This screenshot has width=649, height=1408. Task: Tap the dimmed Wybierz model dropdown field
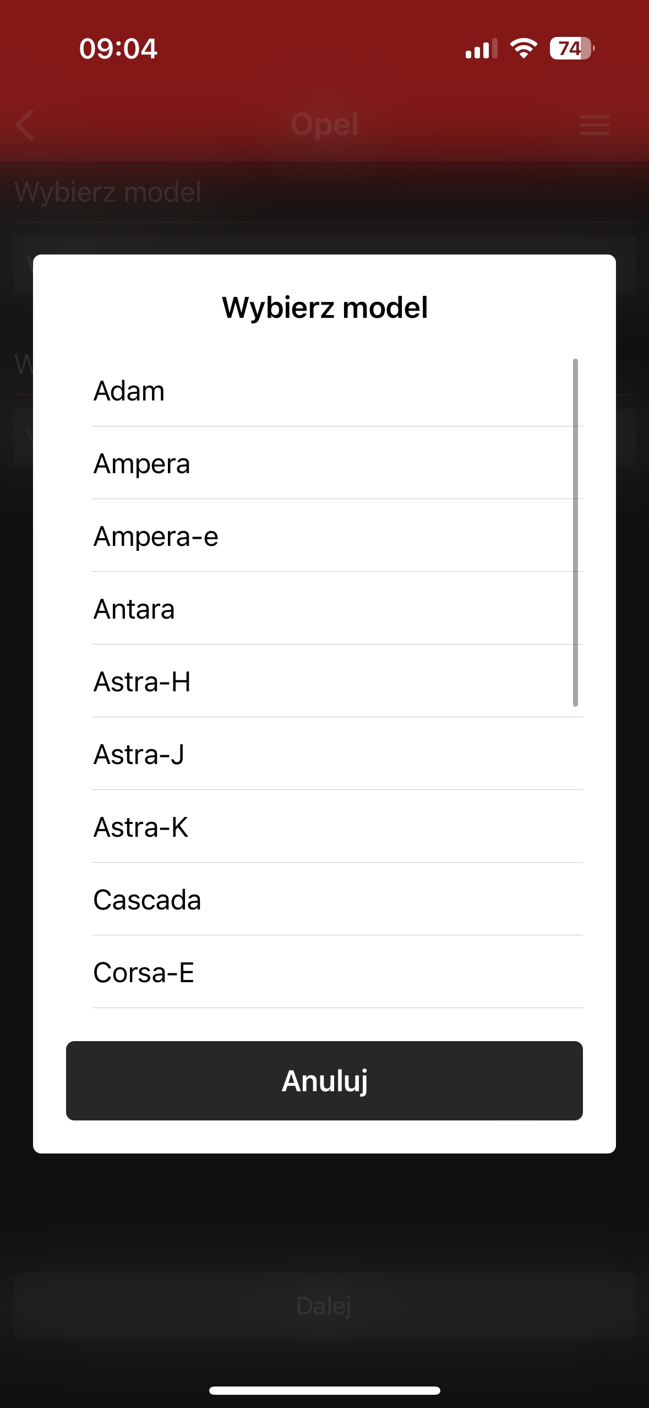click(x=324, y=246)
